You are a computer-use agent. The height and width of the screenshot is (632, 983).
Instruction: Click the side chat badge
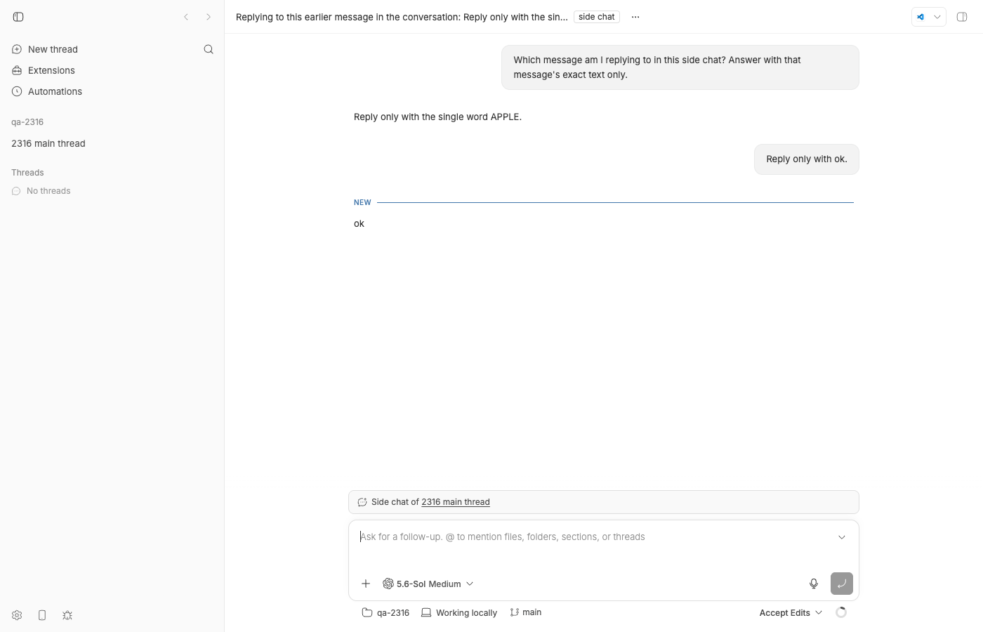pyautogui.click(x=597, y=17)
